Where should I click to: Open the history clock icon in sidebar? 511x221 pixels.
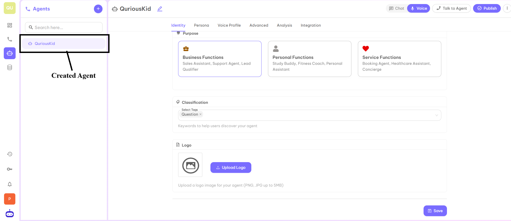(x=10, y=154)
